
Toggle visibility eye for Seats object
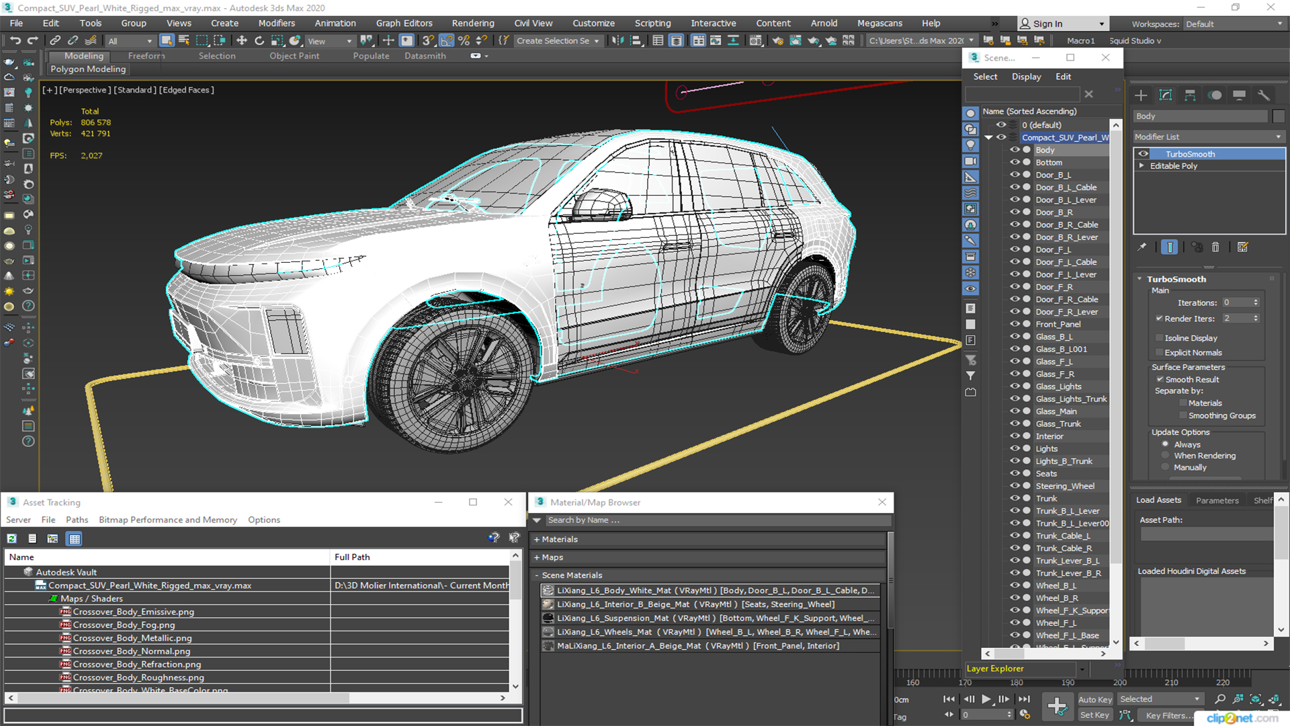[1015, 473]
